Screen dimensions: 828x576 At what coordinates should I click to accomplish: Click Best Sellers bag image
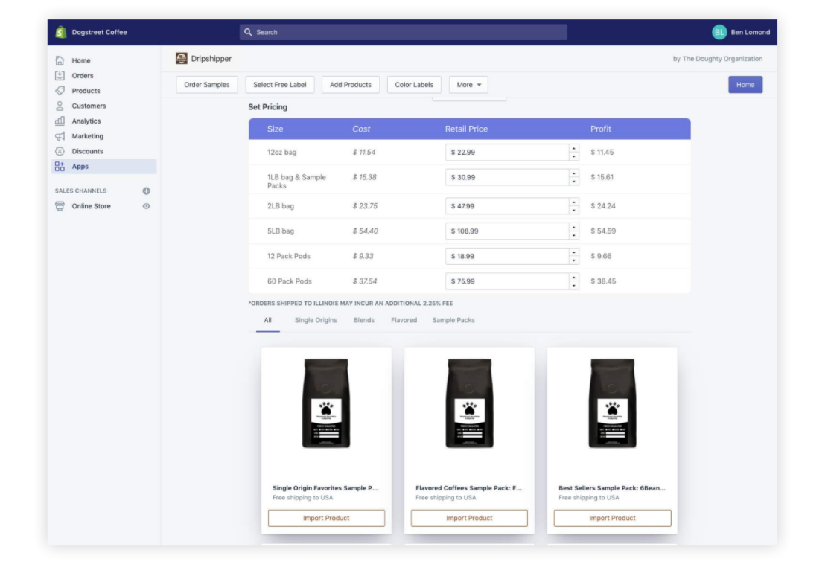[613, 403]
